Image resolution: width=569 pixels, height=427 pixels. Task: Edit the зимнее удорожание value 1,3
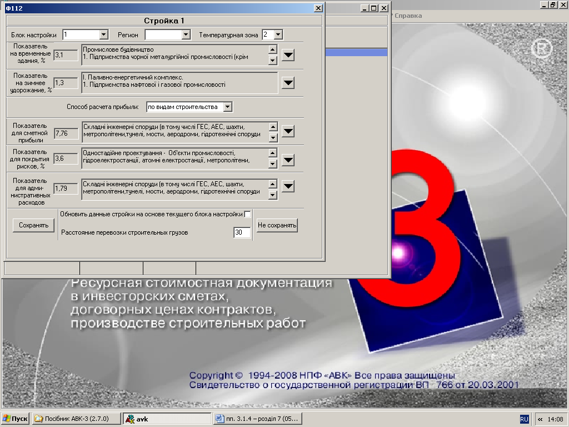66,83
